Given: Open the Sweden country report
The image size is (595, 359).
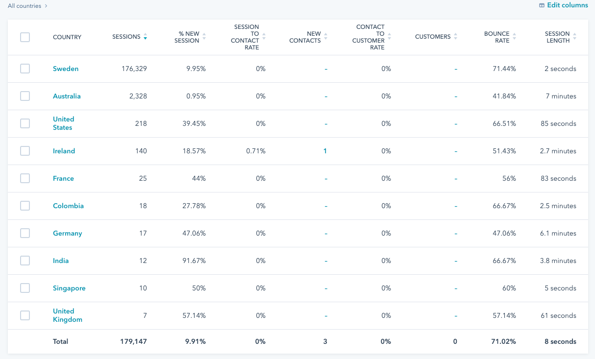Looking at the screenshot, I should (66, 69).
